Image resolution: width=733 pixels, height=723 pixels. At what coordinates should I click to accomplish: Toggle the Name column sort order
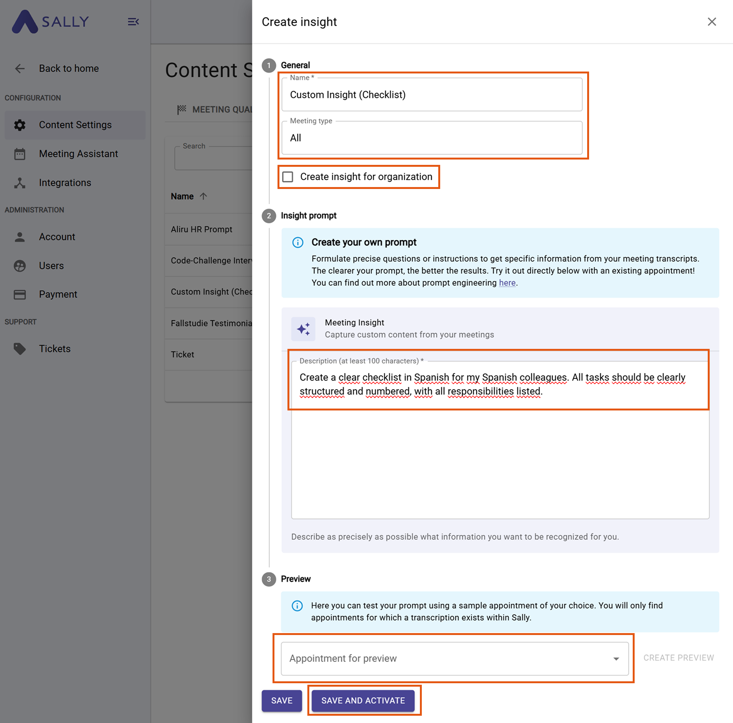203,196
